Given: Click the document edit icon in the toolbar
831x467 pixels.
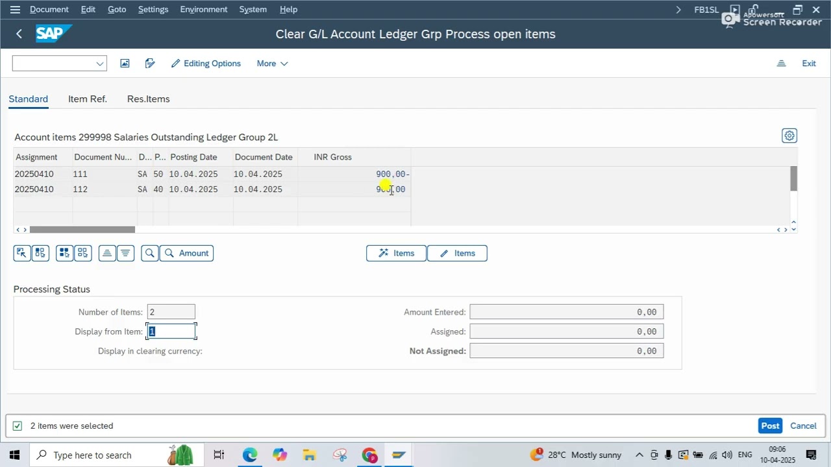Looking at the screenshot, I should coord(150,64).
